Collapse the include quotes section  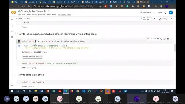15,34
